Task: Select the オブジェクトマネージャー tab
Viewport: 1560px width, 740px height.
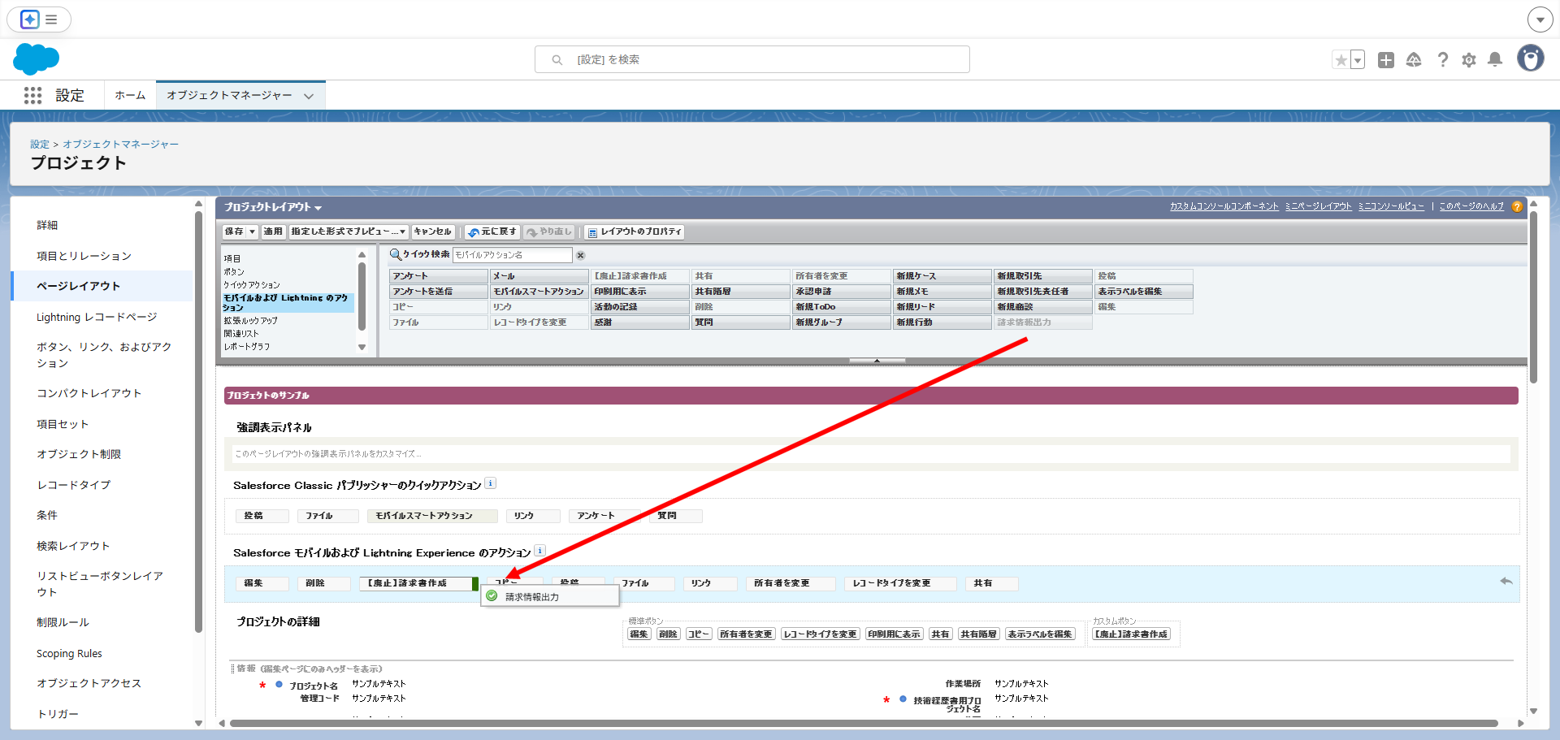Action: pos(229,95)
